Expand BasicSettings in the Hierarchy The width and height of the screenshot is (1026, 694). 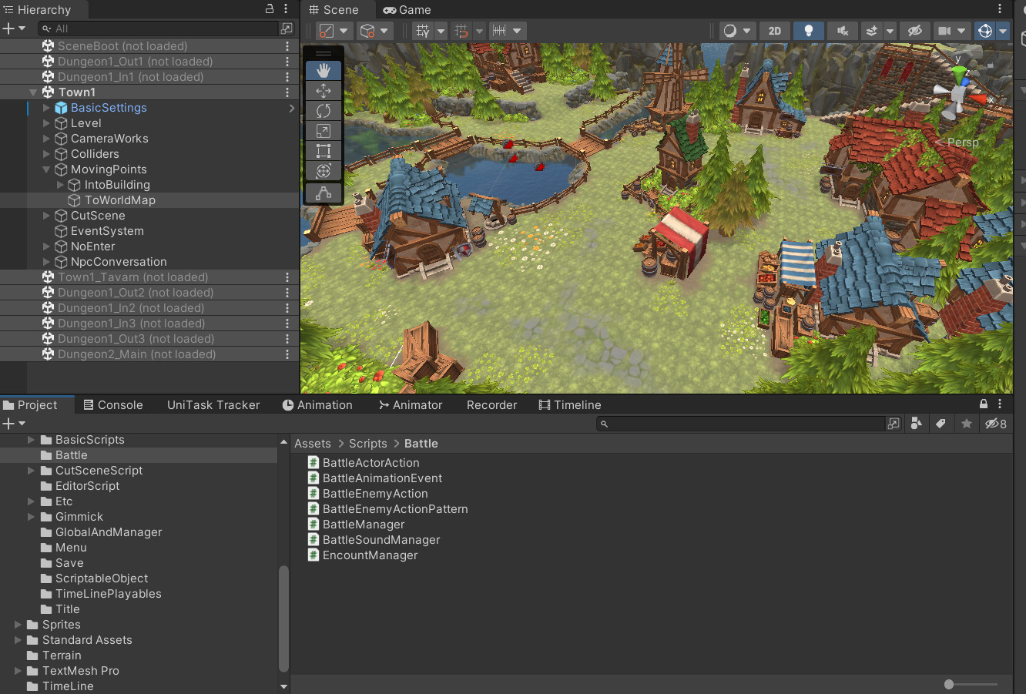[46, 108]
